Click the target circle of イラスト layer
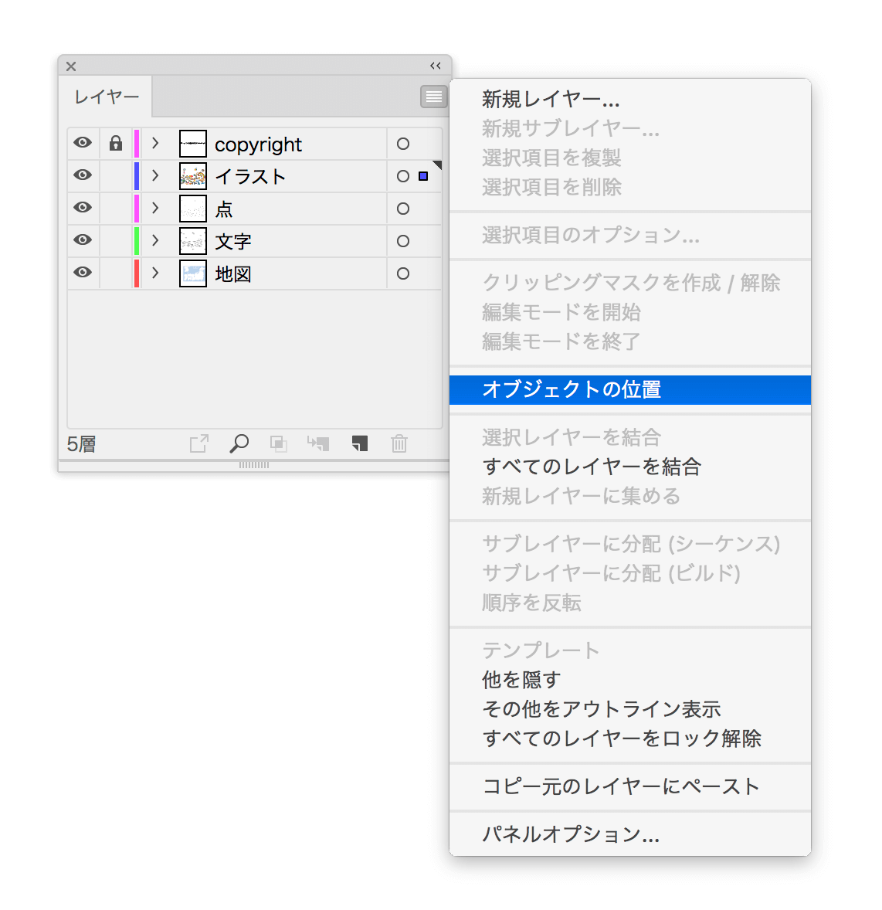The image size is (882, 910). 402,176
